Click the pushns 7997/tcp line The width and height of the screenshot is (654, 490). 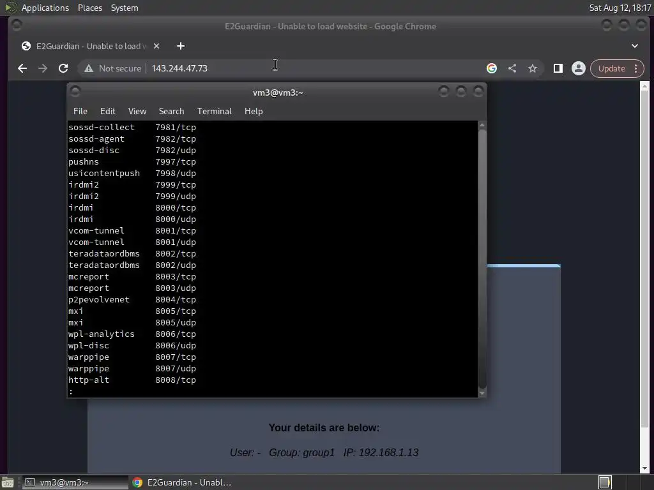click(132, 161)
